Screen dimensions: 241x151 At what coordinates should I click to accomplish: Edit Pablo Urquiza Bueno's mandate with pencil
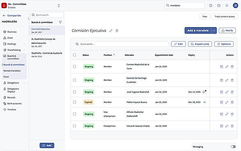[x=227, y=102]
